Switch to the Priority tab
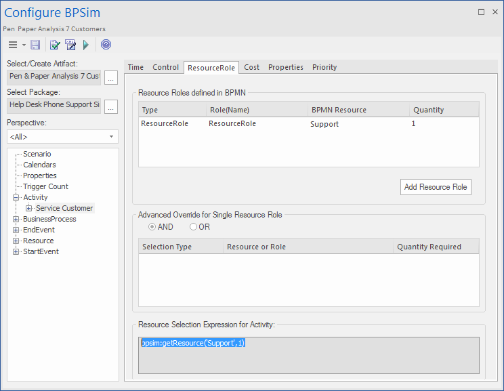This screenshot has width=504, height=391. point(324,67)
